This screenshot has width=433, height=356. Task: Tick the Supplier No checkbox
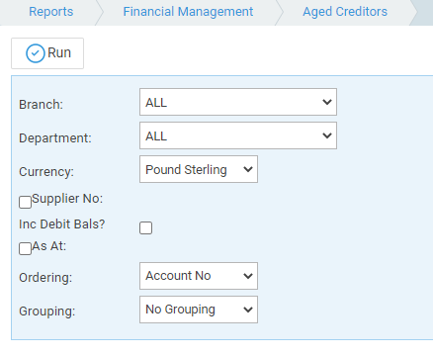coord(25,202)
